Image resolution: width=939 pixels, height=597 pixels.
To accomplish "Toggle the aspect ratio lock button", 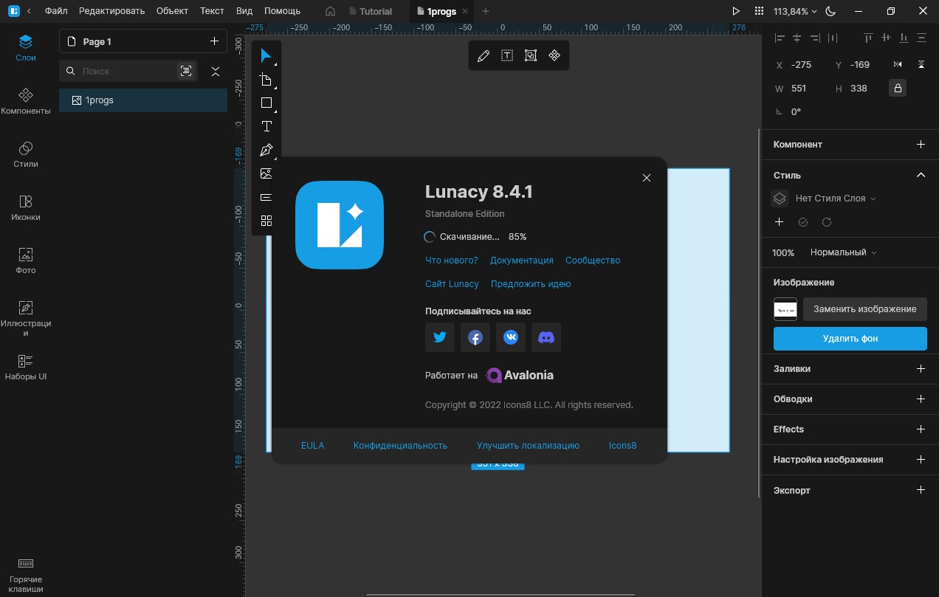I will pos(898,89).
